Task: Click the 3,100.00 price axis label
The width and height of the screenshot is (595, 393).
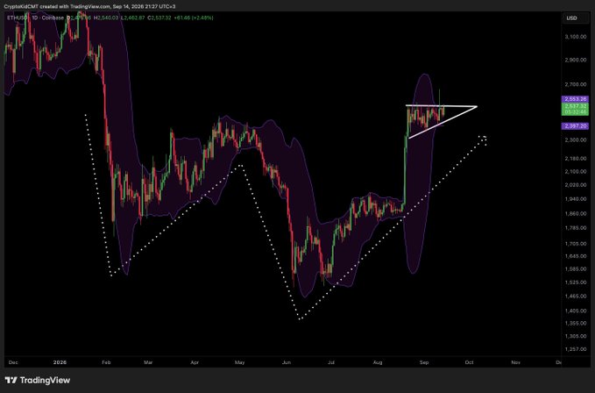Action: [576, 37]
